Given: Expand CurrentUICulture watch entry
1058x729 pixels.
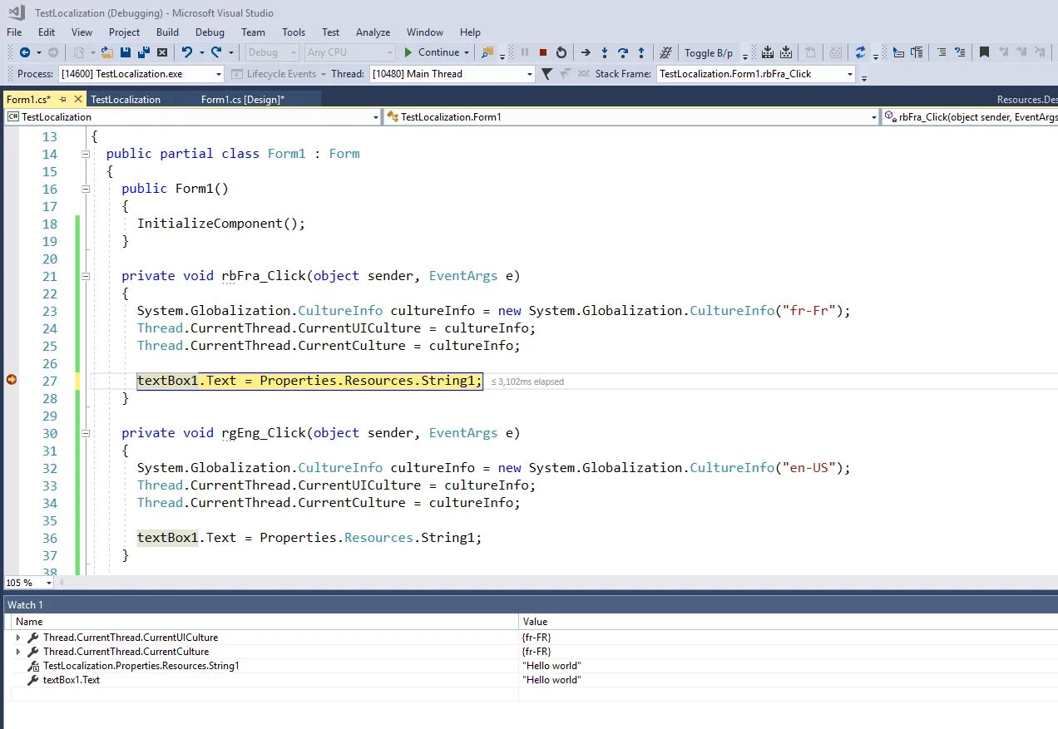Looking at the screenshot, I should [x=18, y=638].
